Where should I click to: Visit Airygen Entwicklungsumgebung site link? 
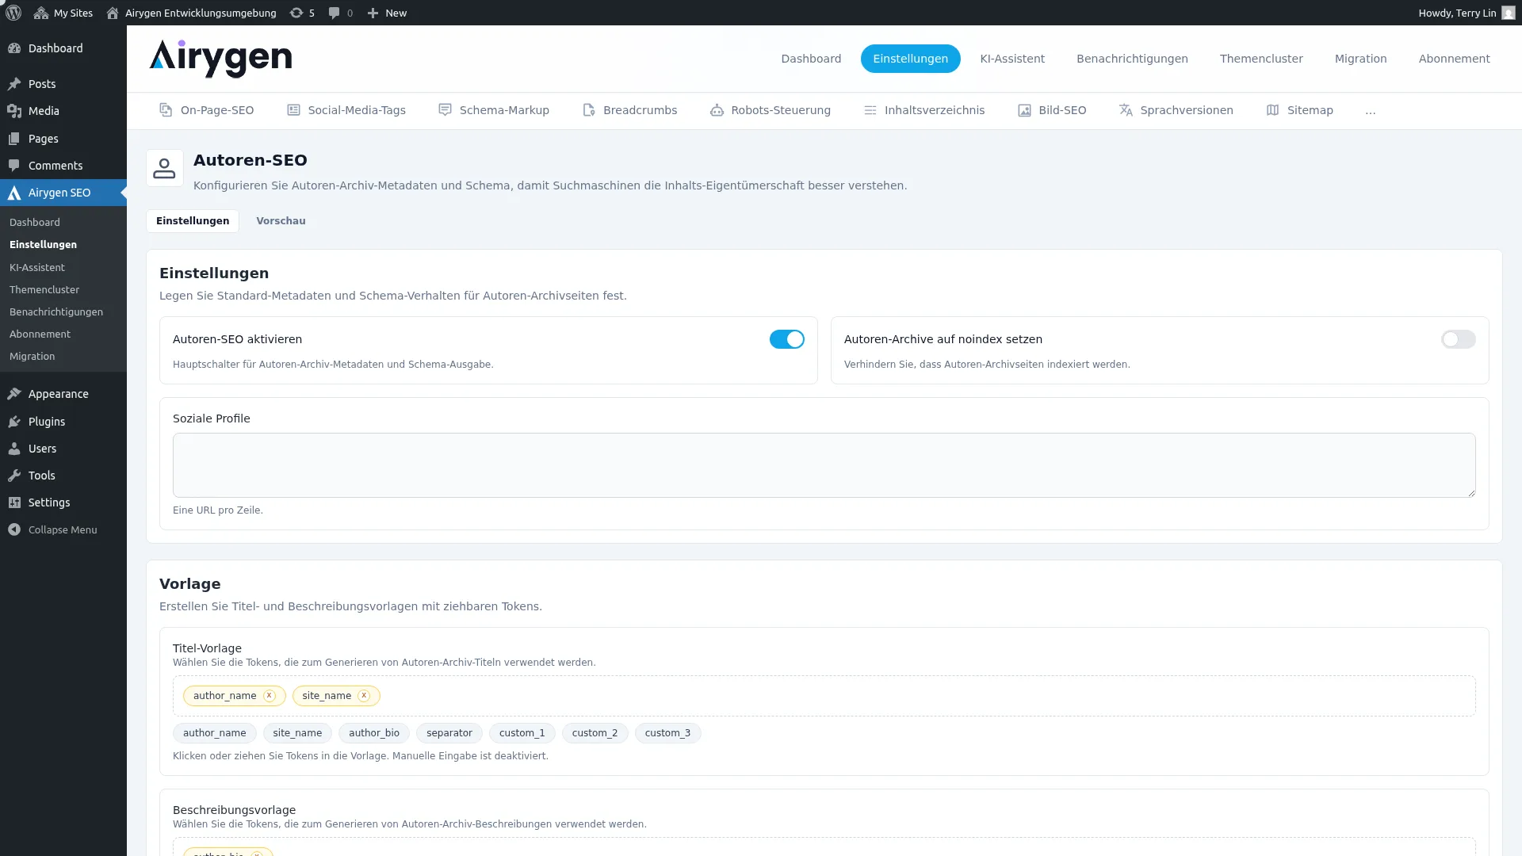pos(191,13)
